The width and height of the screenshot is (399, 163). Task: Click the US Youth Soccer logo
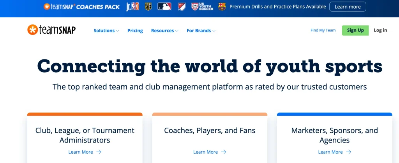point(202,7)
